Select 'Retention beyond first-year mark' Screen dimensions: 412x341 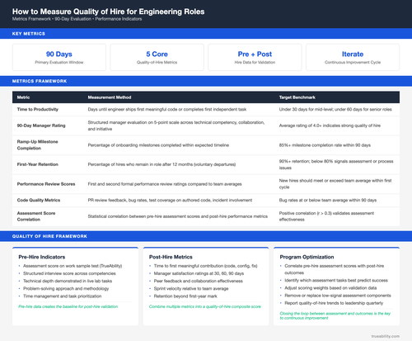185,296
